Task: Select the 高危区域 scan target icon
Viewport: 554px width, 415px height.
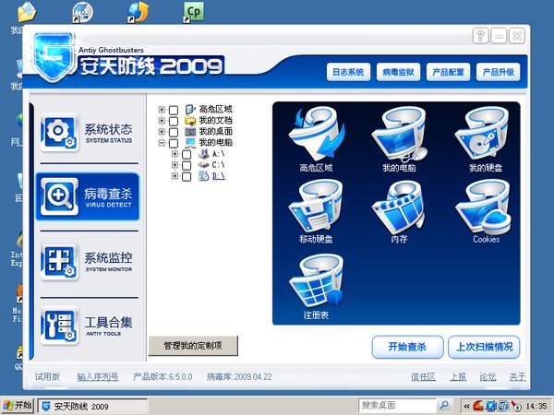Action: [317, 134]
